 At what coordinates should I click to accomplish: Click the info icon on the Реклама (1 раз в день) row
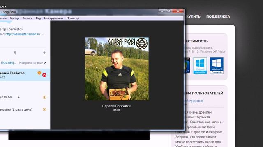tap(44, 109)
